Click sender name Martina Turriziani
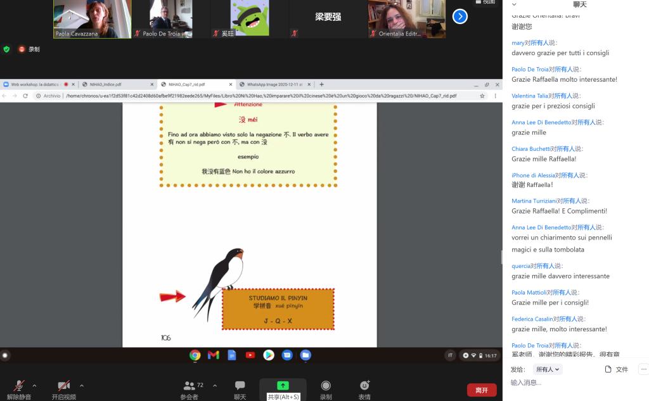Image resolution: width=649 pixels, height=401 pixels. point(534,201)
